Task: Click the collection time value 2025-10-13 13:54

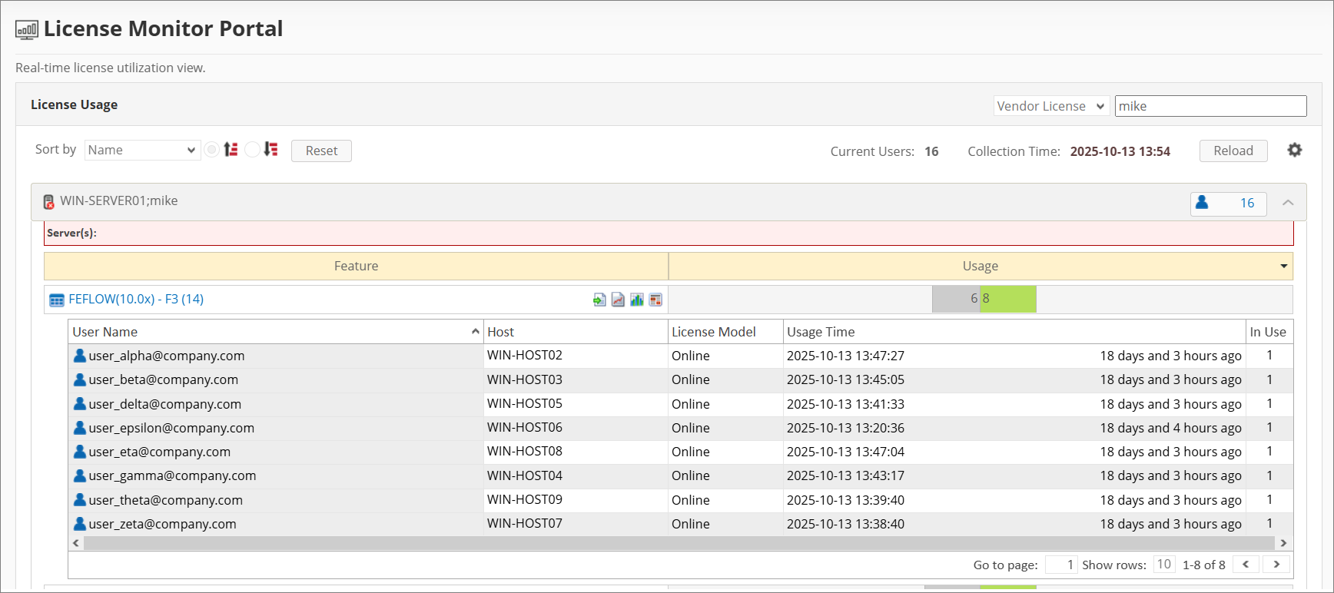Action: coord(1120,151)
